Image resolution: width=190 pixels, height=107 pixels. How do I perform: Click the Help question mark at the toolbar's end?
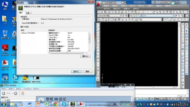187,12
